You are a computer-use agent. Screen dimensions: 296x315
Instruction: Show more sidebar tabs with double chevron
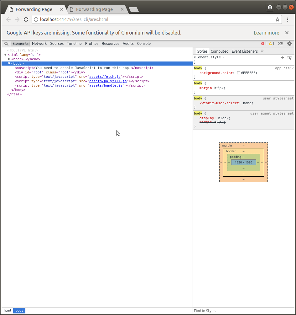point(262,51)
